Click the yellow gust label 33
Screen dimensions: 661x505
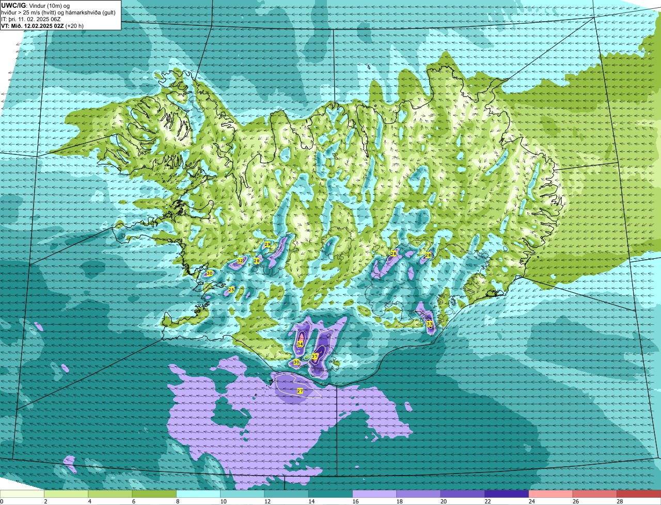click(430, 324)
